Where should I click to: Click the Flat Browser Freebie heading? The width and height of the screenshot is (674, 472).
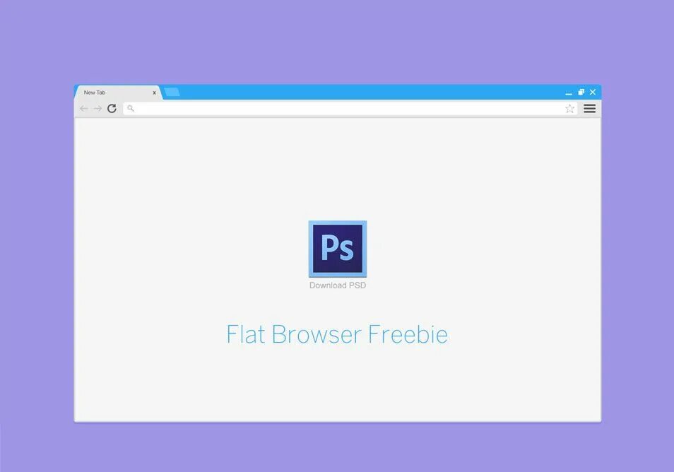point(337,334)
